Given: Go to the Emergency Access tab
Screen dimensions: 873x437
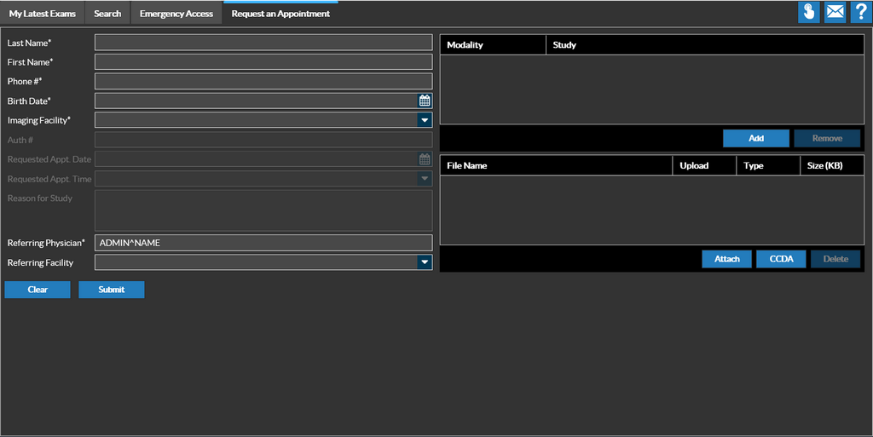Looking at the screenshot, I should coord(176,14).
